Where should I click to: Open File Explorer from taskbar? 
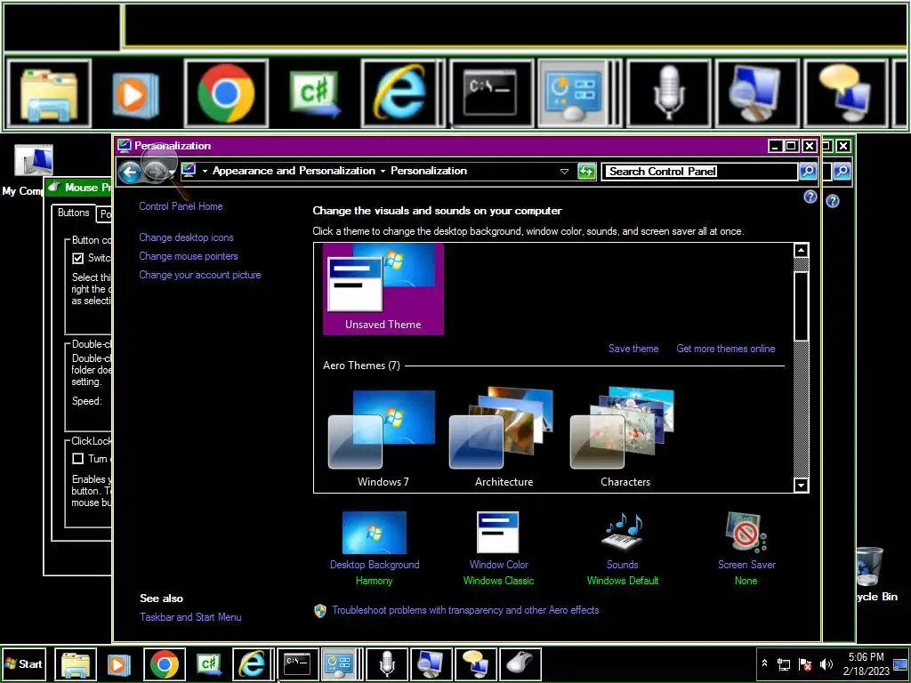[76, 663]
